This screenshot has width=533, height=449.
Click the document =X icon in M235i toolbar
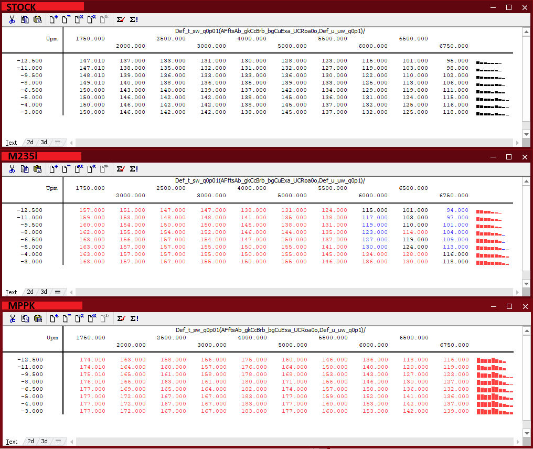pos(79,169)
